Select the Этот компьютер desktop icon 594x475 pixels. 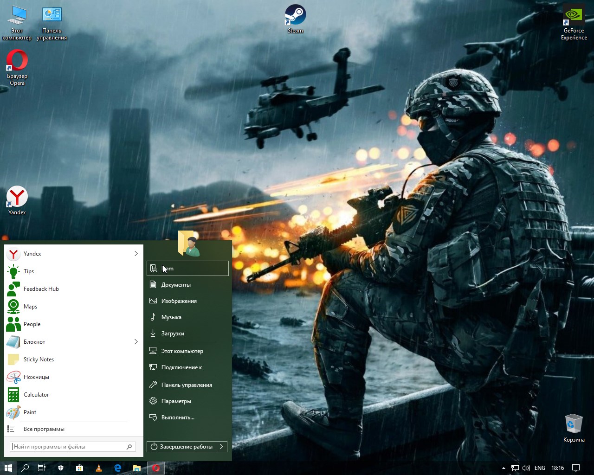point(17,22)
